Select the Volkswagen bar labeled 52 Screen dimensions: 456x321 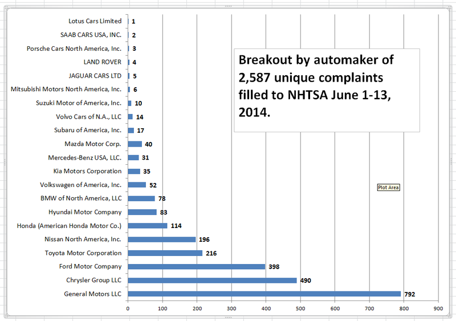(x=137, y=185)
